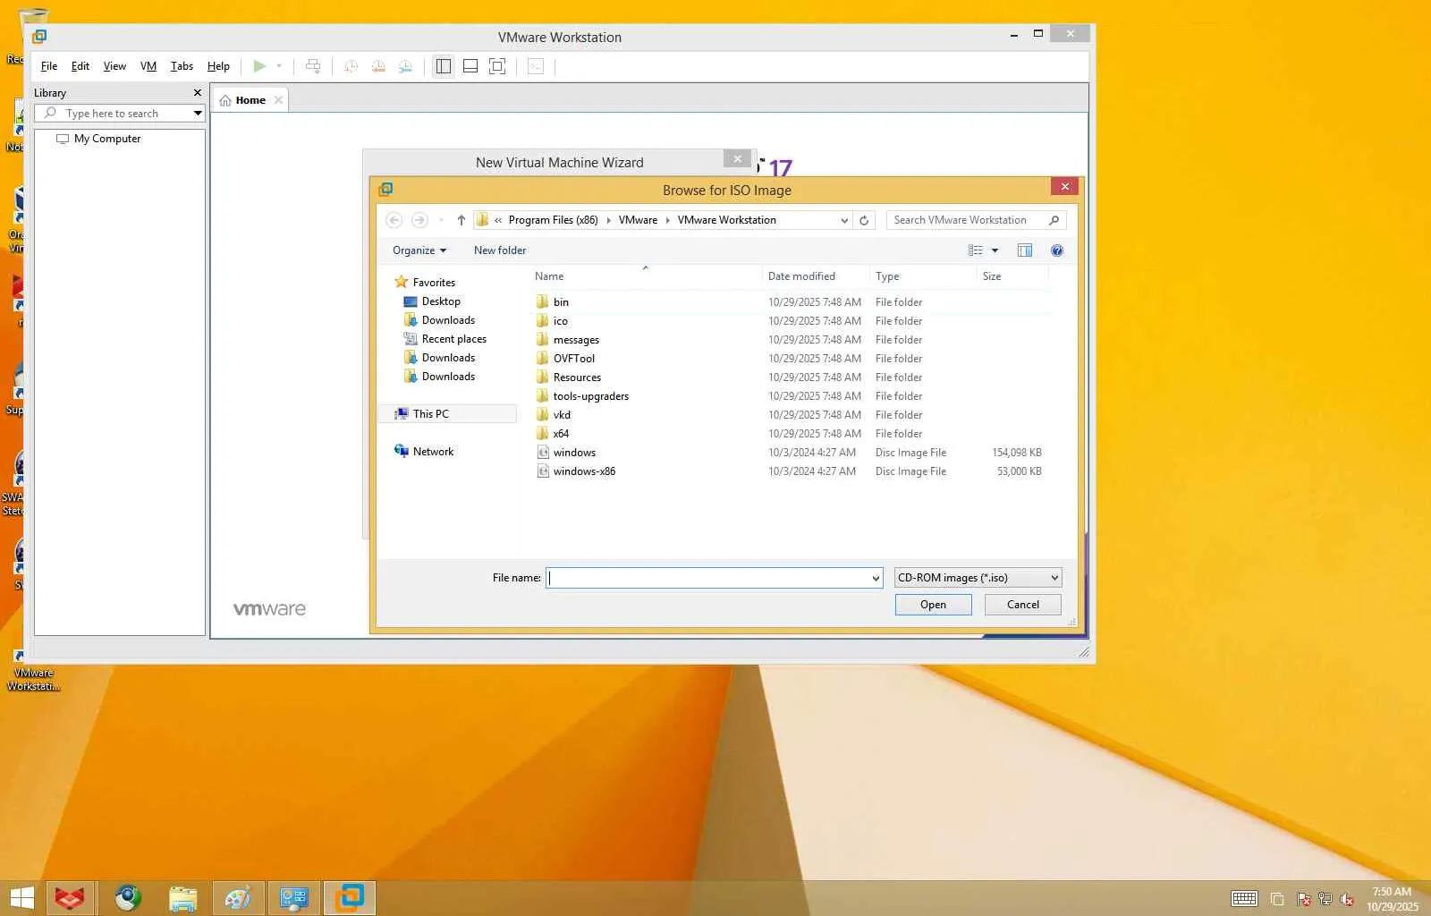Click the Cancel button
Viewport: 1431px width, 916px height.
pyautogui.click(x=1023, y=605)
